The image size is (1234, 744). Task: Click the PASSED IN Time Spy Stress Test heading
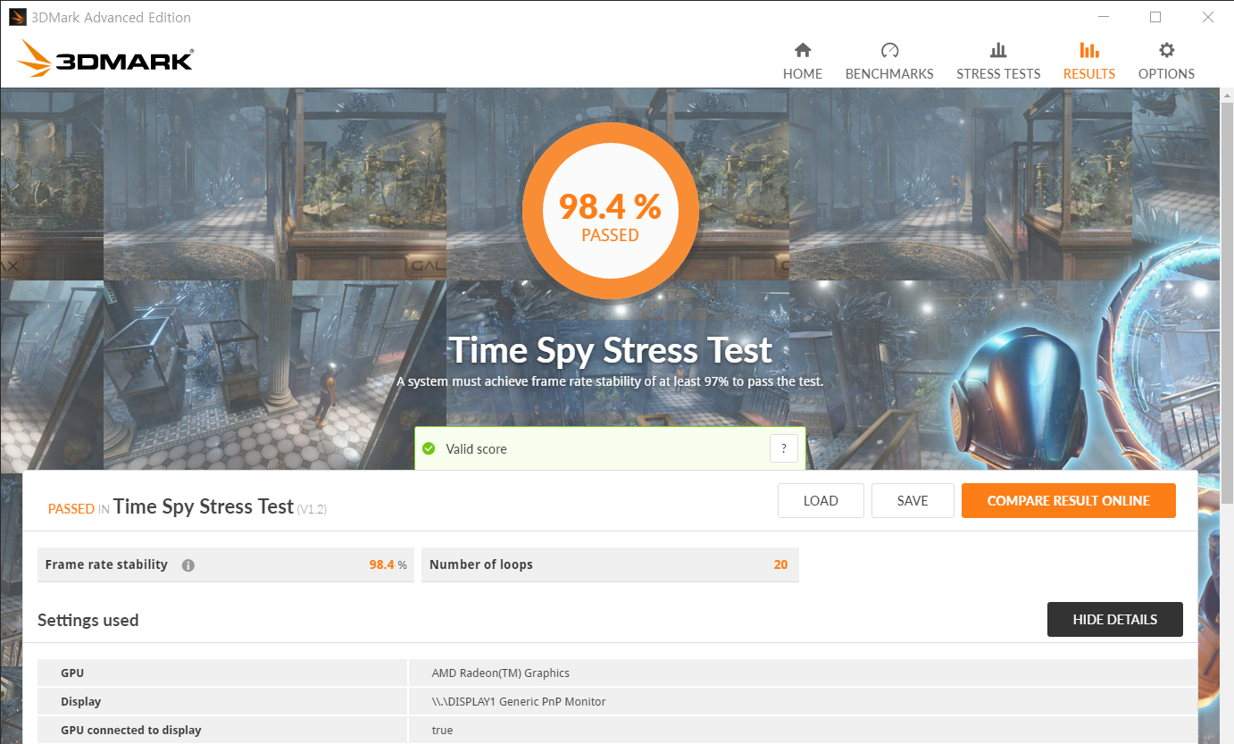[x=188, y=507]
